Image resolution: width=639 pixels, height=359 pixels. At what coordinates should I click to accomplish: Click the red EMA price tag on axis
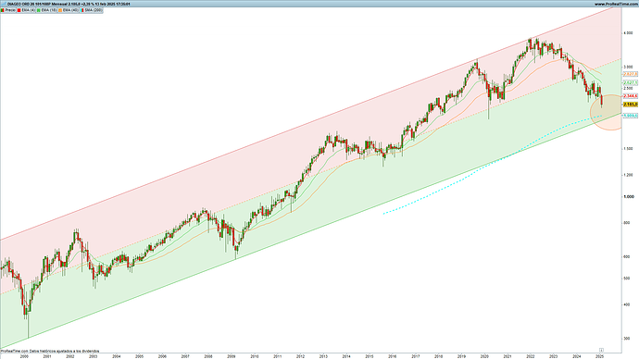click(631, 96)
